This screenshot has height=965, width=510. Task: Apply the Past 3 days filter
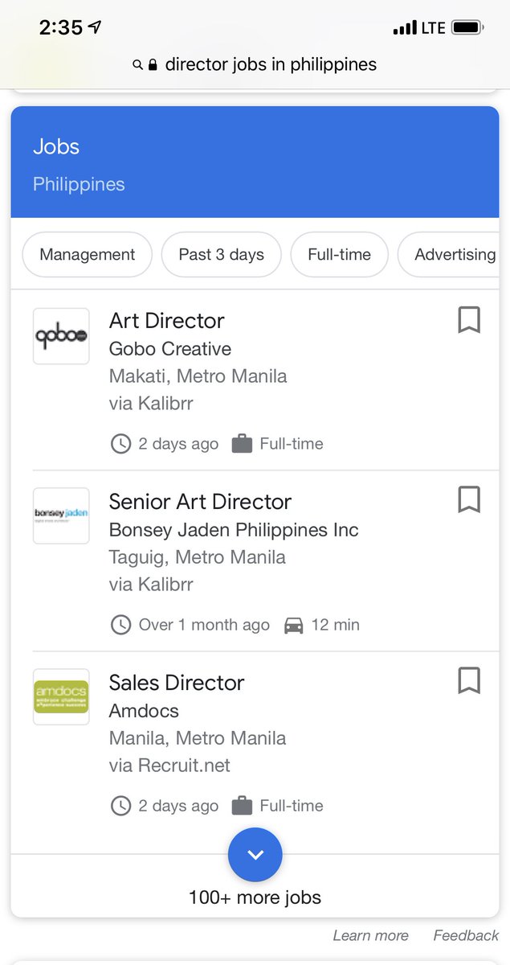point(221,254)
